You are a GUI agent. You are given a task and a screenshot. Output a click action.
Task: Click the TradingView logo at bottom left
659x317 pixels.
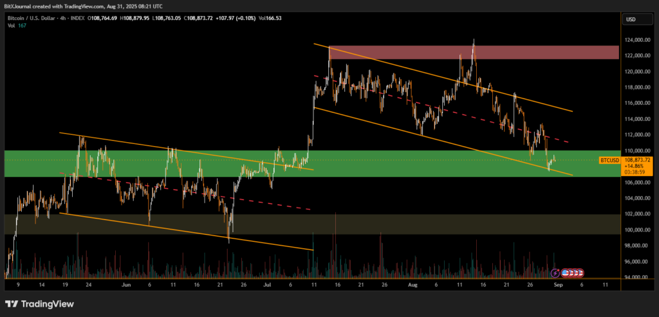(40, 303)
